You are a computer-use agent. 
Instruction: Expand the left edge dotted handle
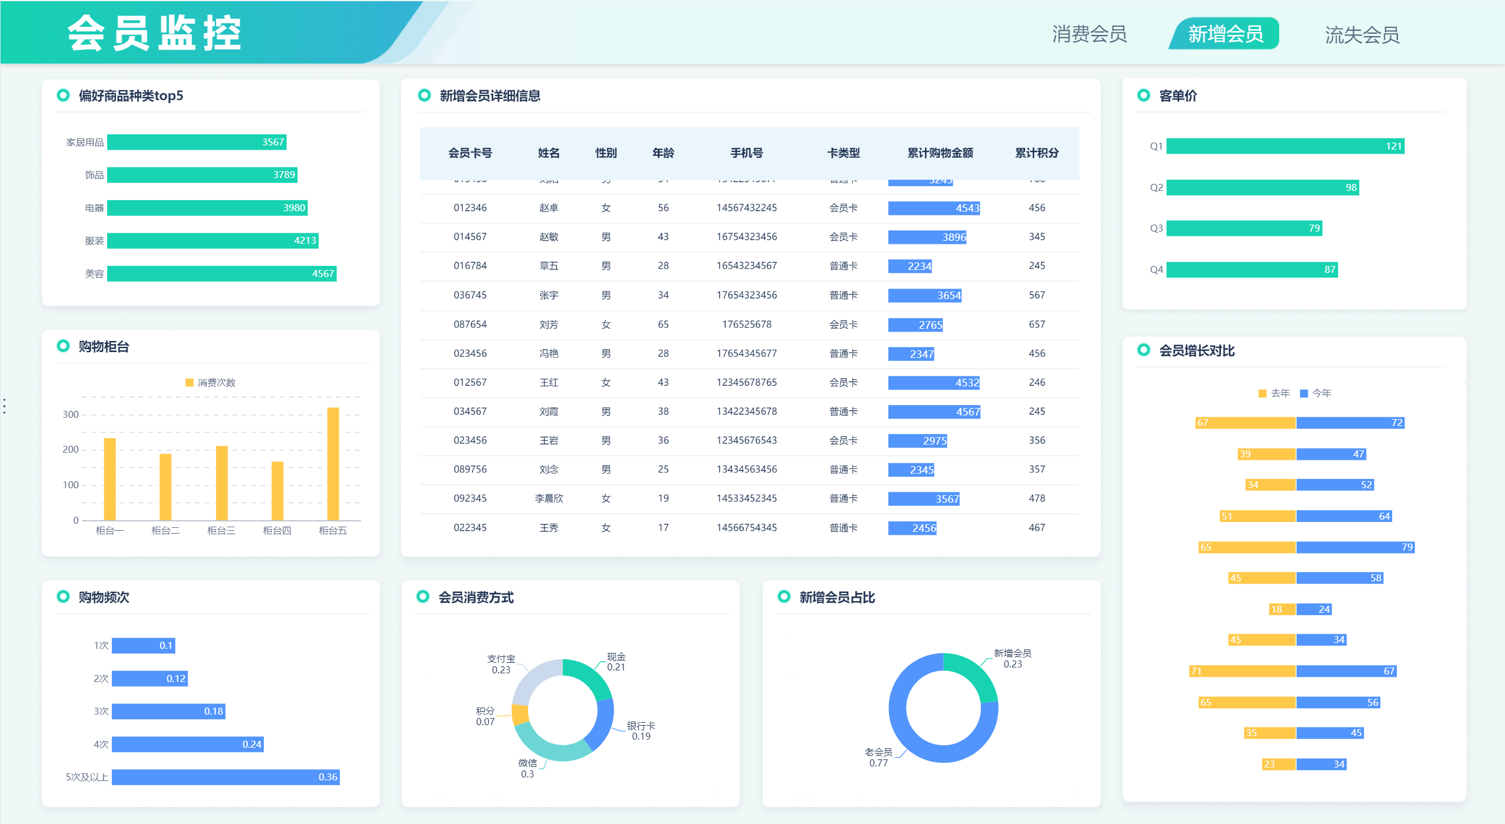5,406
